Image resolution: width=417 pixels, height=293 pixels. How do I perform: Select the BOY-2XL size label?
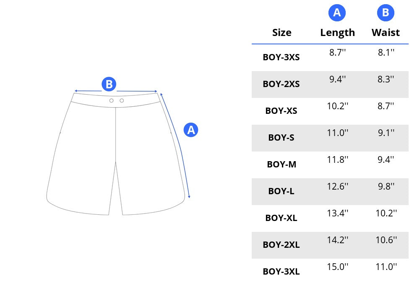[x=281, y=245]
